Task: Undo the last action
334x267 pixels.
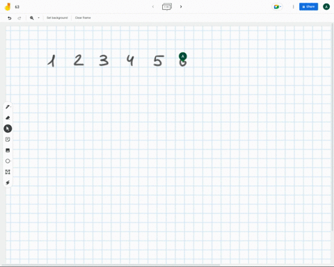Action: (10, 18)
